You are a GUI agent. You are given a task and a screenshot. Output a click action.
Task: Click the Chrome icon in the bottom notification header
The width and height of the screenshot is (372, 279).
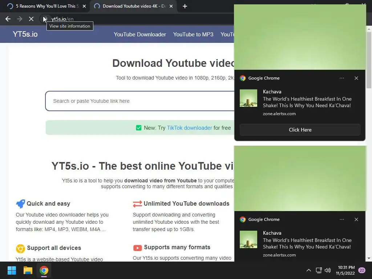(242, 219)
